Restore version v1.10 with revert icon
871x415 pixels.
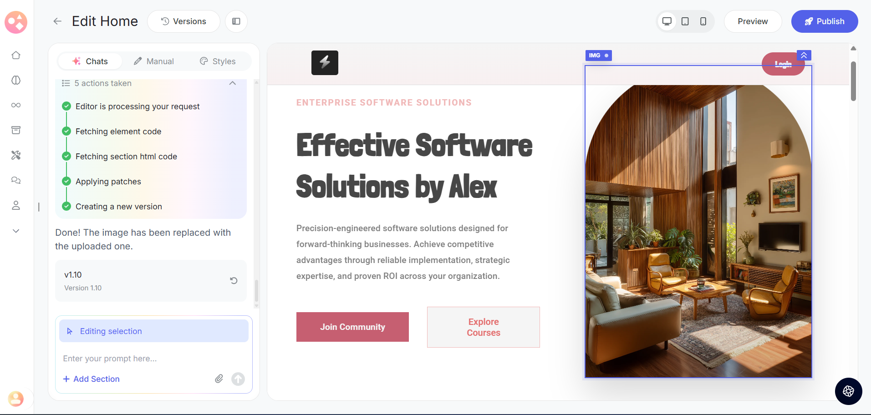click(x=234, y=281)
